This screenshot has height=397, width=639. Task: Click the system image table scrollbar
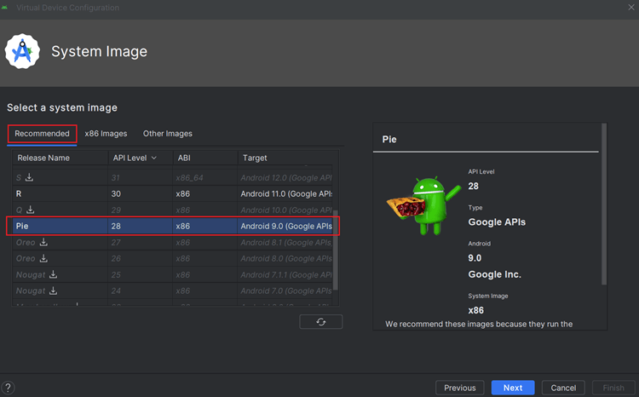[x=336, y=250]
